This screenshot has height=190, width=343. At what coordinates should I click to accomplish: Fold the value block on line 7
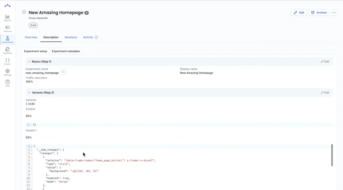point(31,168)
